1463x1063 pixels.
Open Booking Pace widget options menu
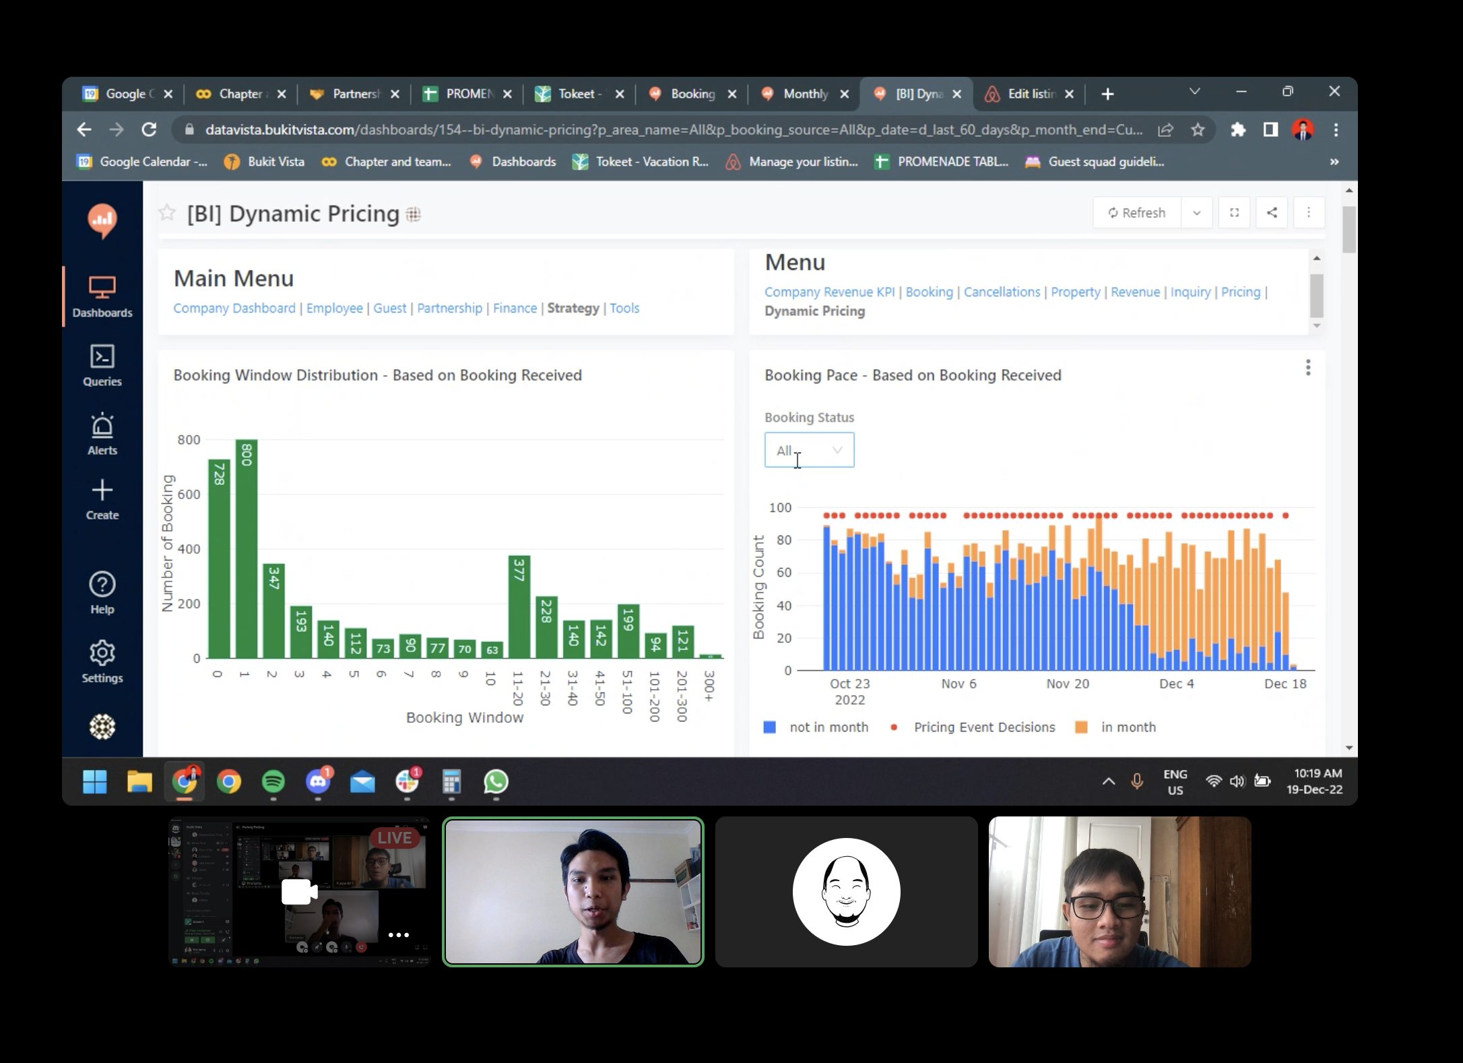coord(1308,368)
